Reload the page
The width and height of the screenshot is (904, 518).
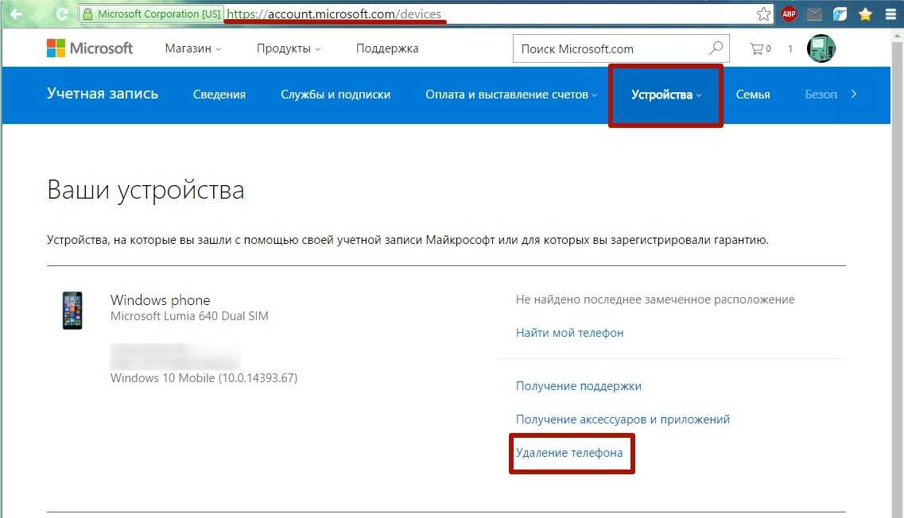(x=62, y=14)
